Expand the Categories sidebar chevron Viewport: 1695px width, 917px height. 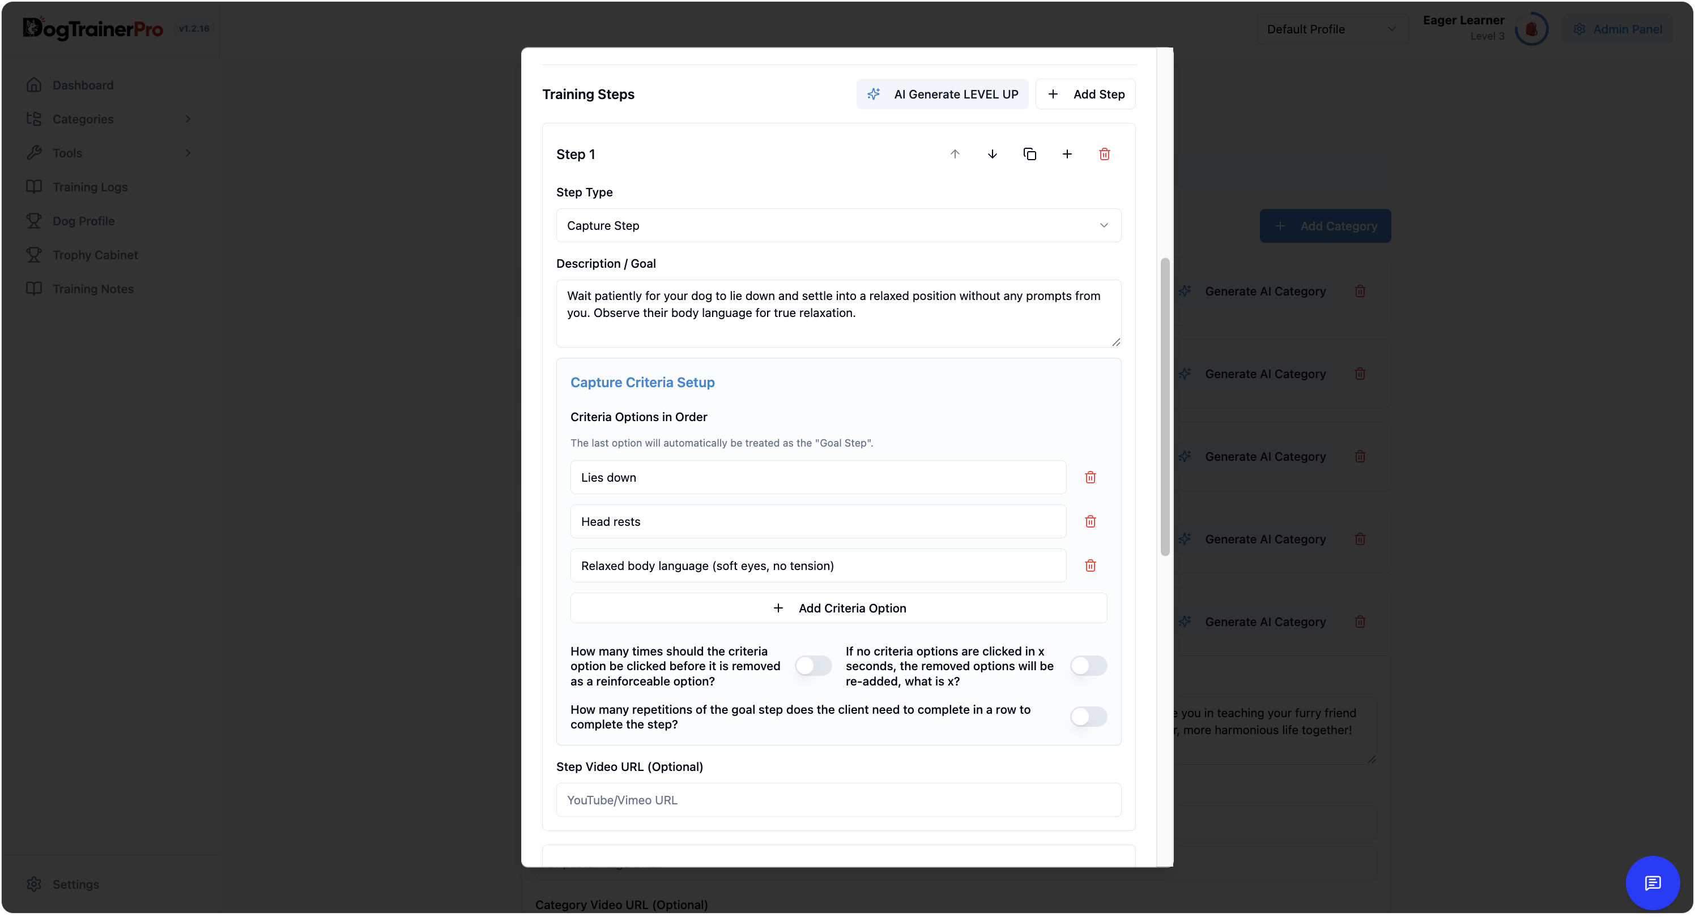pyautogui.click(x=188, y=119)
